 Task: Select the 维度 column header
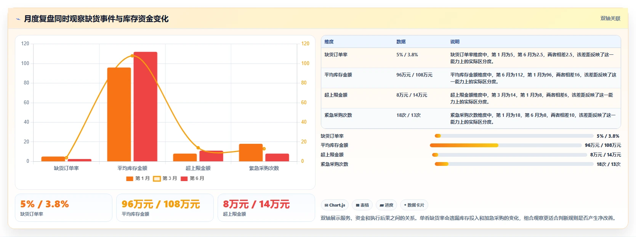coord(329,42)
